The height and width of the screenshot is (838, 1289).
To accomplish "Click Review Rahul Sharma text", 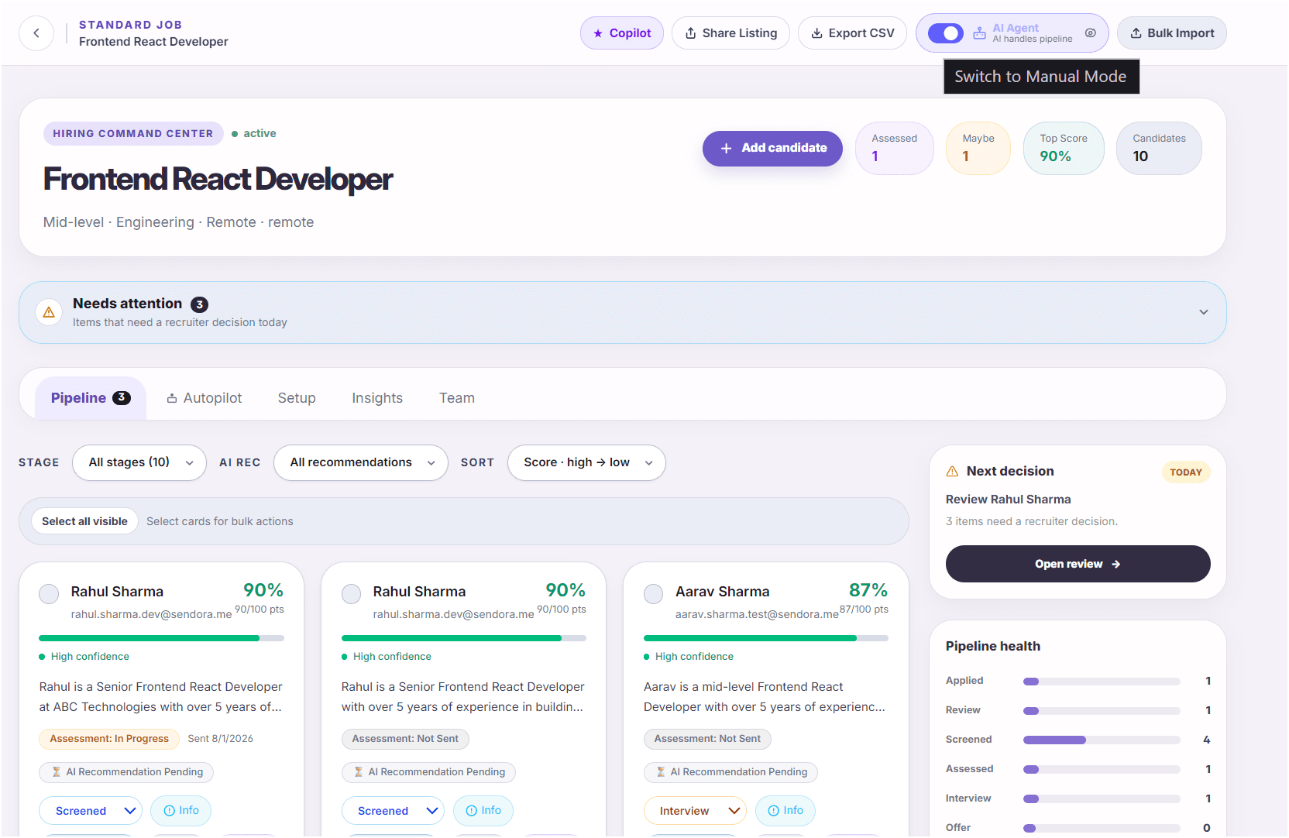I will coord(1008,500).
